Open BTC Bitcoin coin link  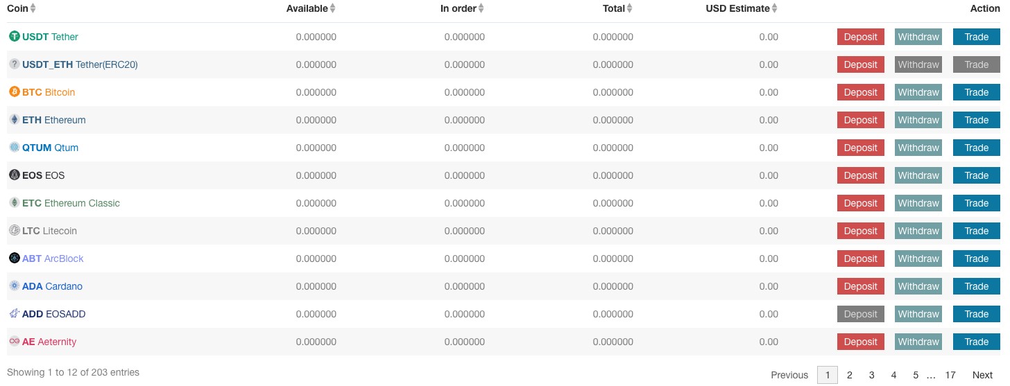49,92
